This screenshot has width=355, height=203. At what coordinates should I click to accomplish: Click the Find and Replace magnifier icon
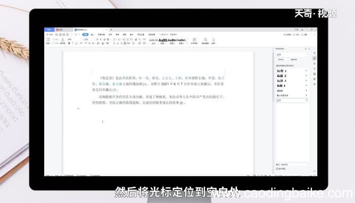(x=205, y=40)
